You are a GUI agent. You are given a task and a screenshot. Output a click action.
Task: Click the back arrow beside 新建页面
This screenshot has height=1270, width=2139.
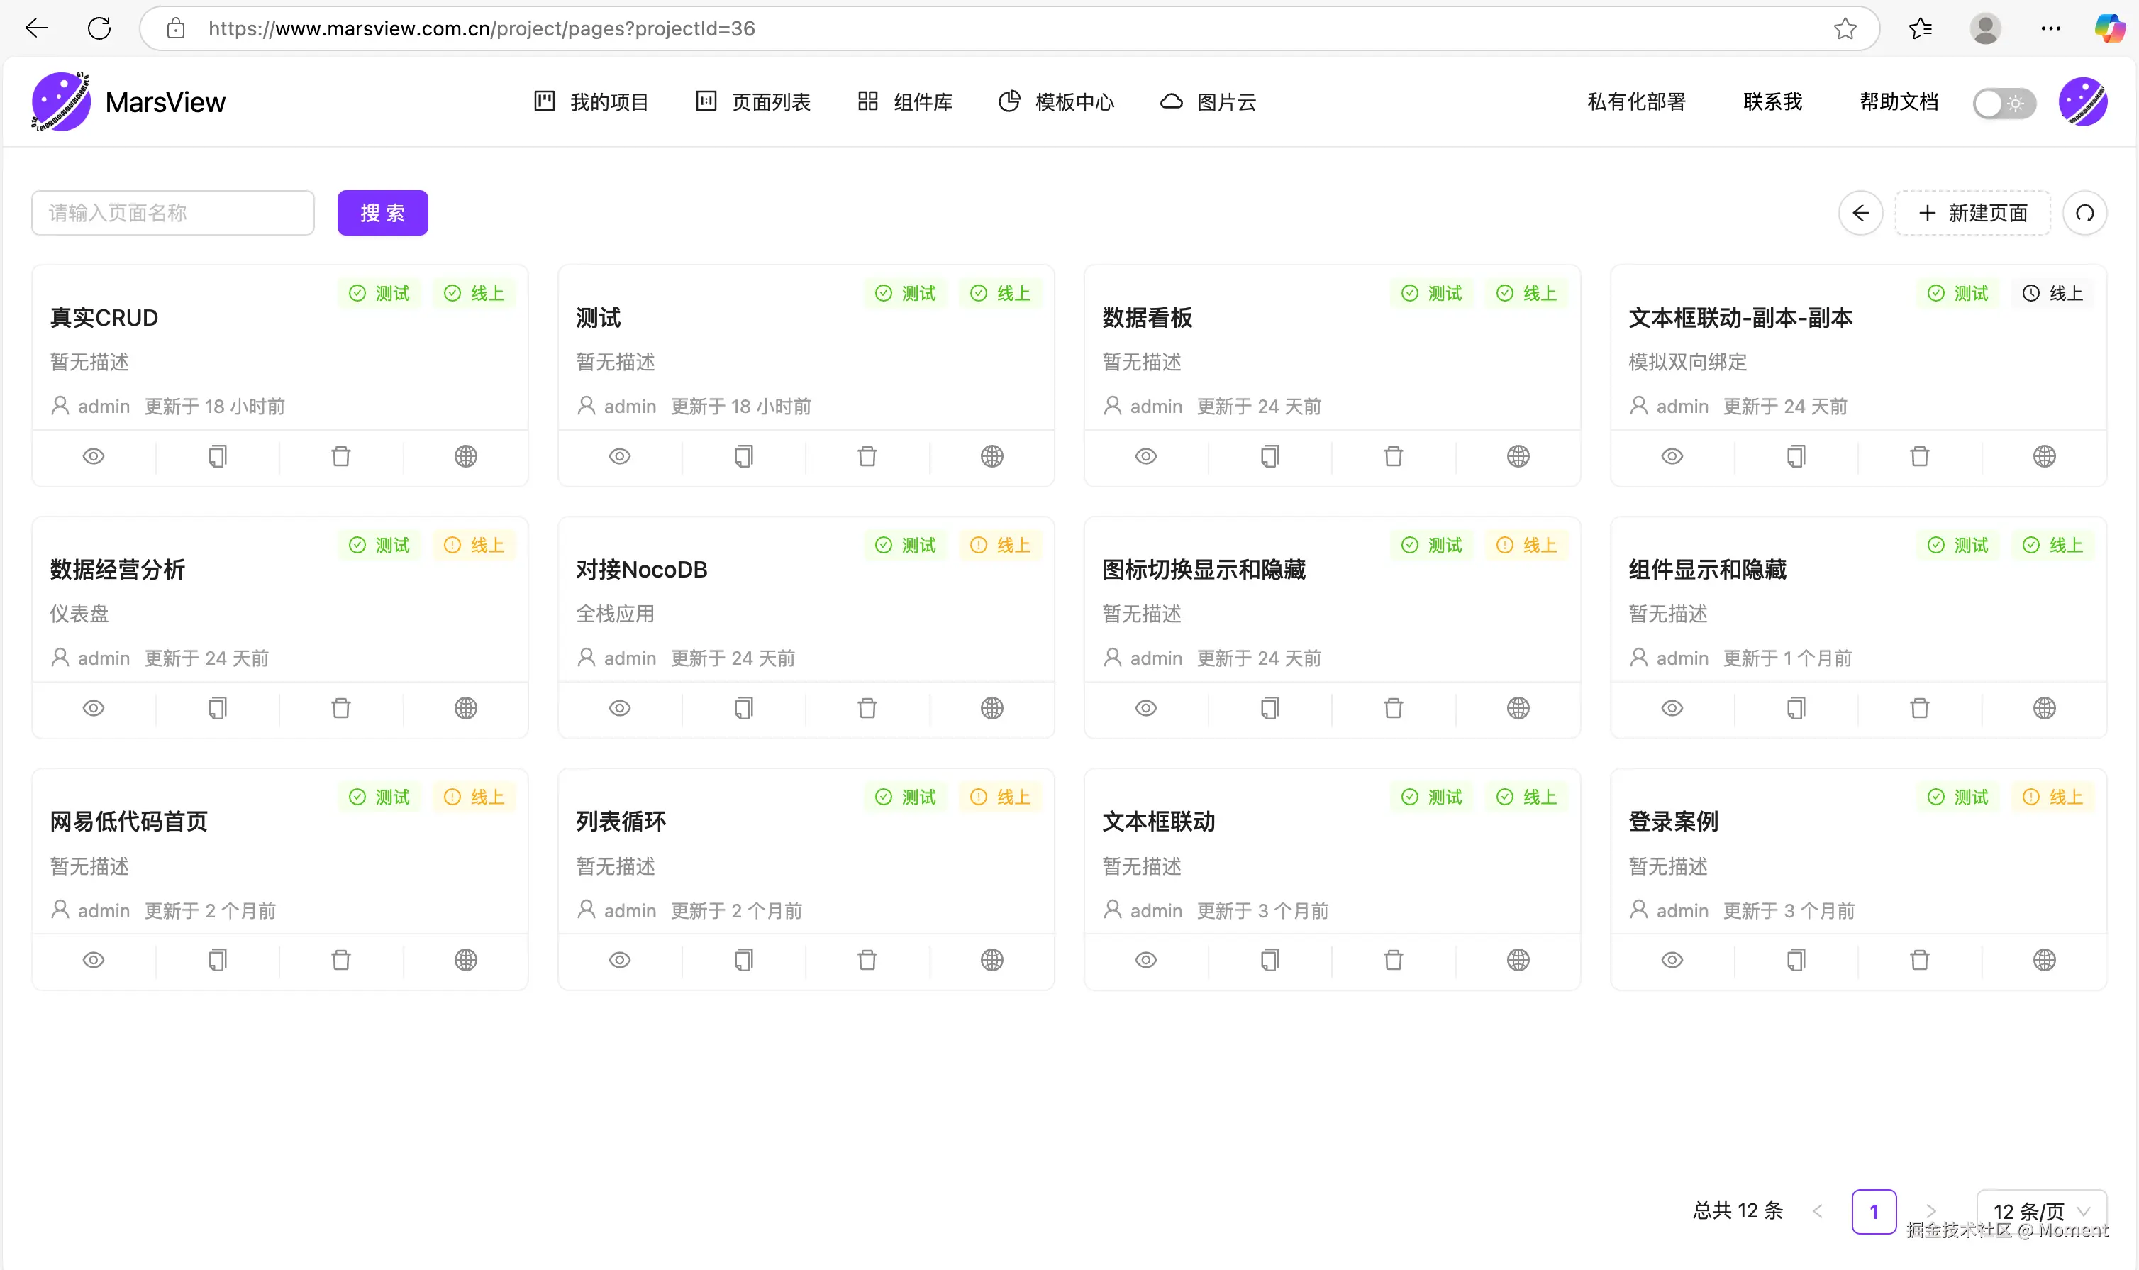point(1860,213)
